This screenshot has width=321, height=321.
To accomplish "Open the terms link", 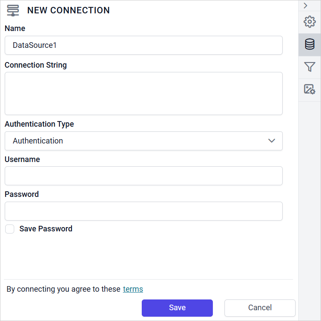I will [x=133, y=289].
